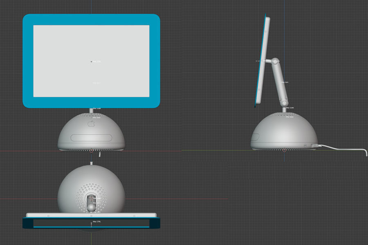368x245 pixels.
Task: Click the tilted display panel in side view
Action: click(263, 60)
